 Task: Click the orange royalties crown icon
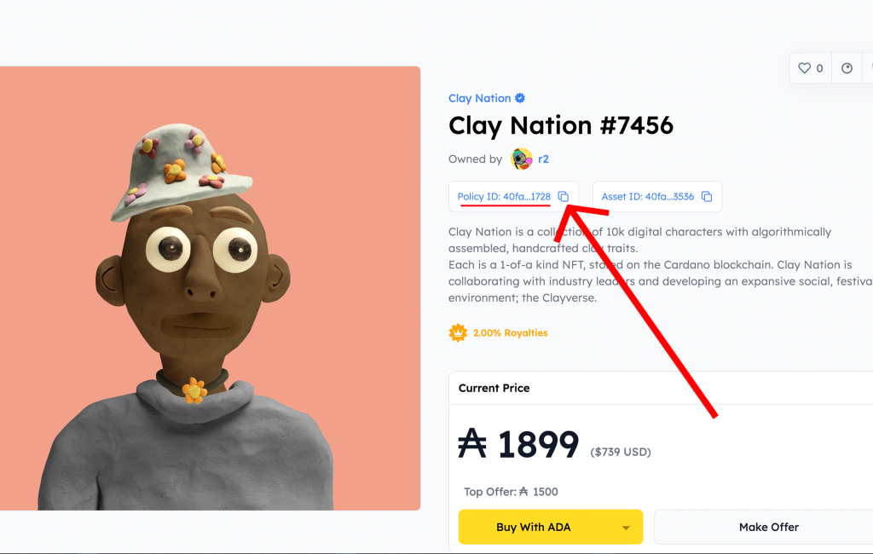click(458, 332)
